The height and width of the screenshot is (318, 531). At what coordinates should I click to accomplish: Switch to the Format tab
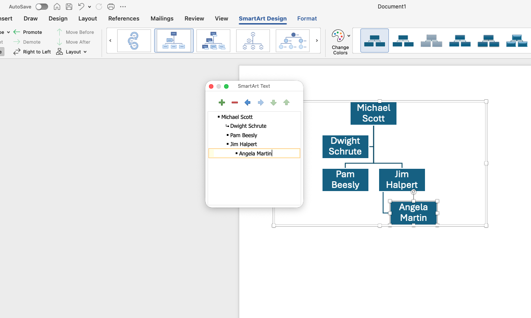(x=307, y=18)
